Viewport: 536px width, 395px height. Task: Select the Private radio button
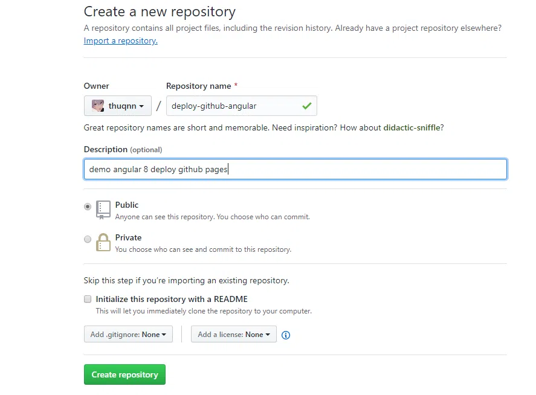pos(88,239)
